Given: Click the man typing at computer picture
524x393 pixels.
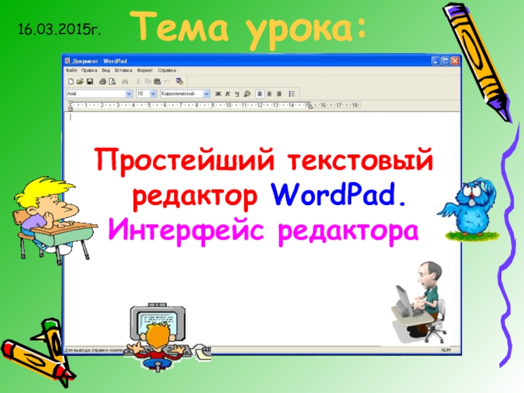Looking at the screenshot, I should [x=419, y=303].
